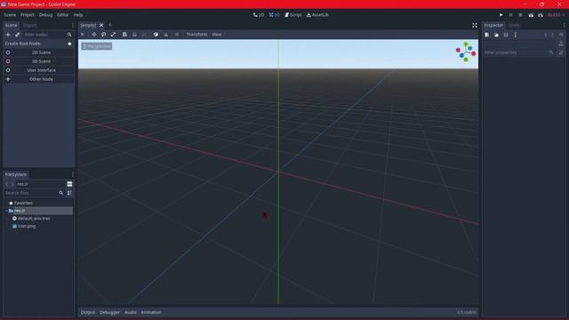Click the search icon in the node filter
569x320 pixels.
point(69,35)
